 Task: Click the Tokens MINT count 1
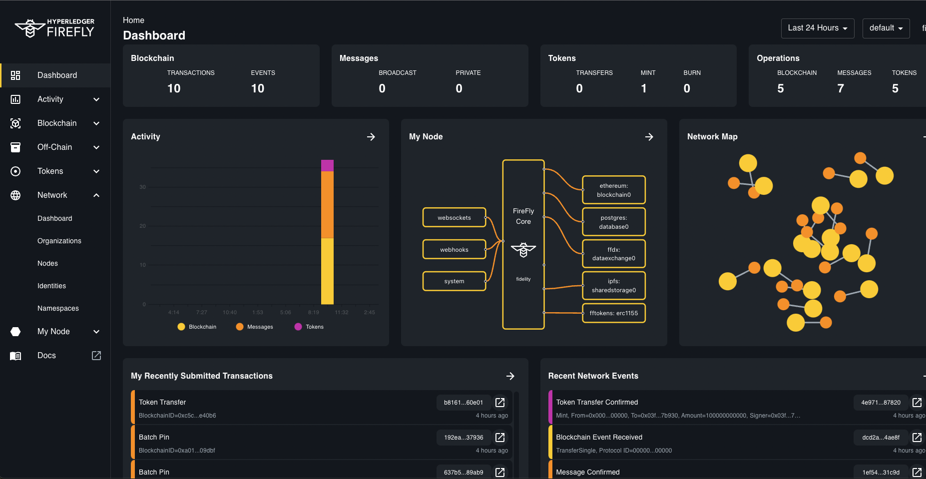pyautogui.click(x=644, y=88)
